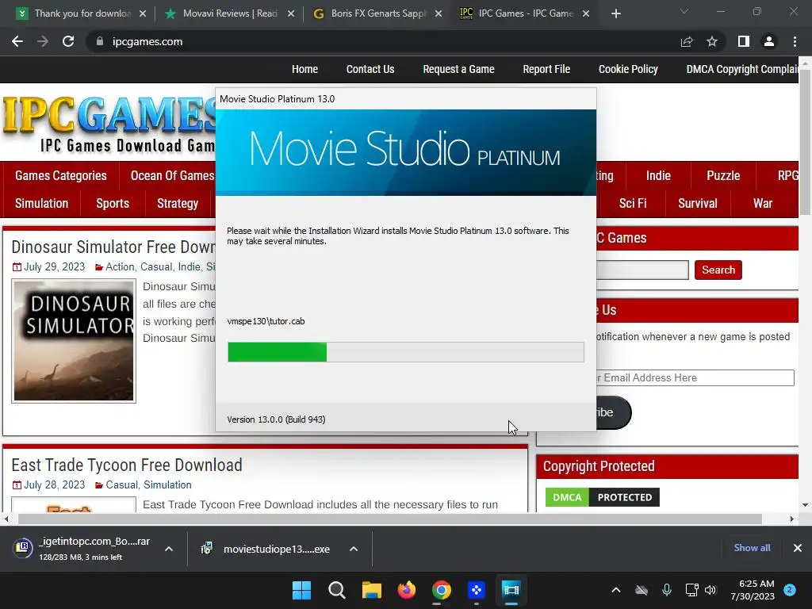
Task: Bookmark this page with the star icon
Action: [x=712, y=41]
